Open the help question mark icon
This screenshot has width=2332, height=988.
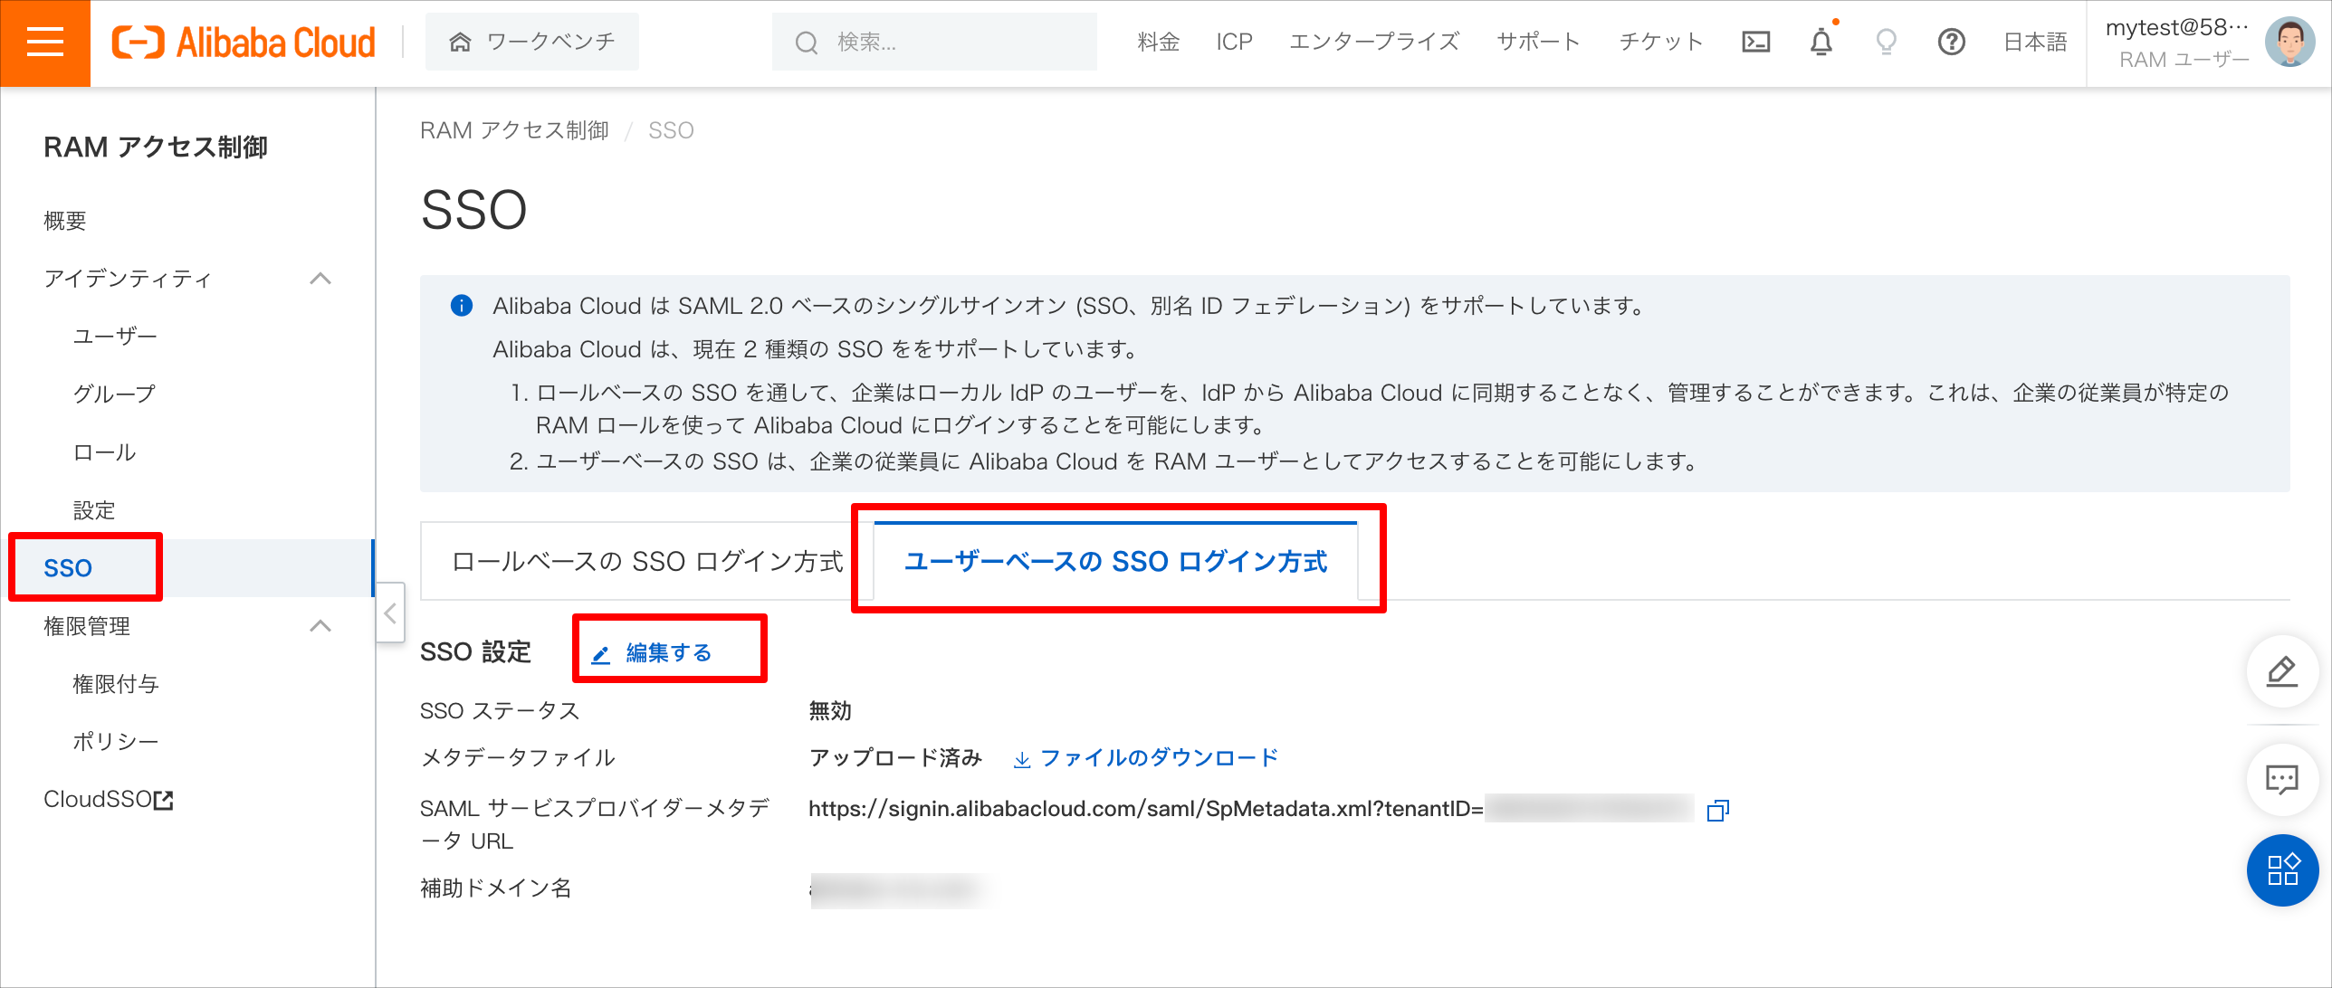[1951, 42]
